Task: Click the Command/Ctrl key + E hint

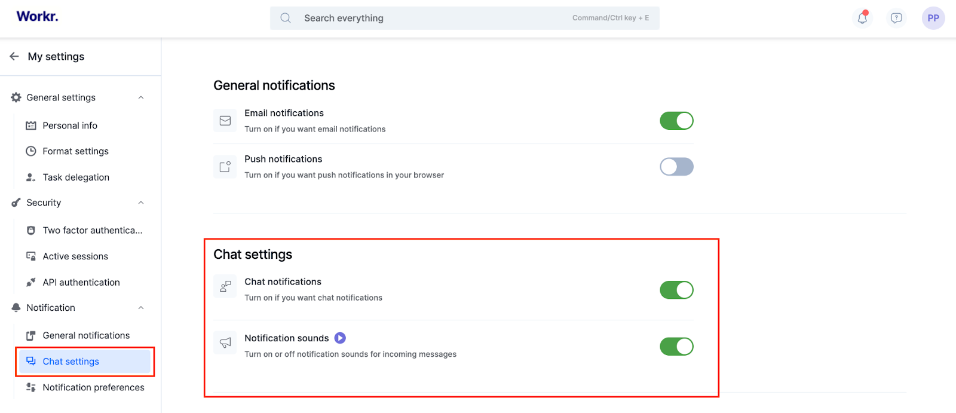Action: point(611,18)
